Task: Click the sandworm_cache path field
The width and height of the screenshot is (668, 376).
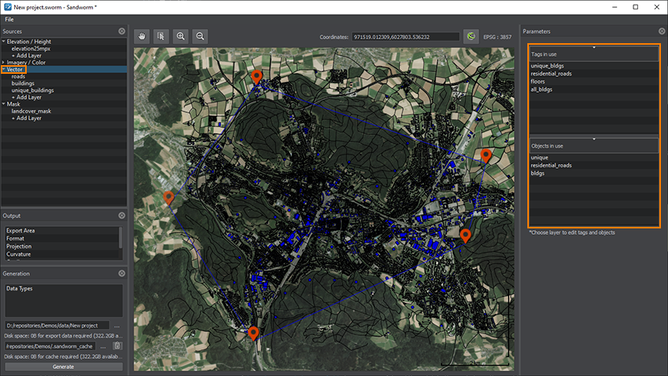Action: [x=50, y=346]
